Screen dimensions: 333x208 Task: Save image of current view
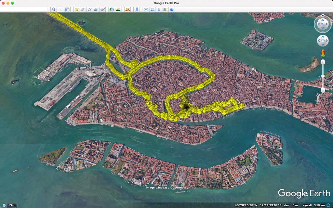pyautogui.click(x=159, y=9)
